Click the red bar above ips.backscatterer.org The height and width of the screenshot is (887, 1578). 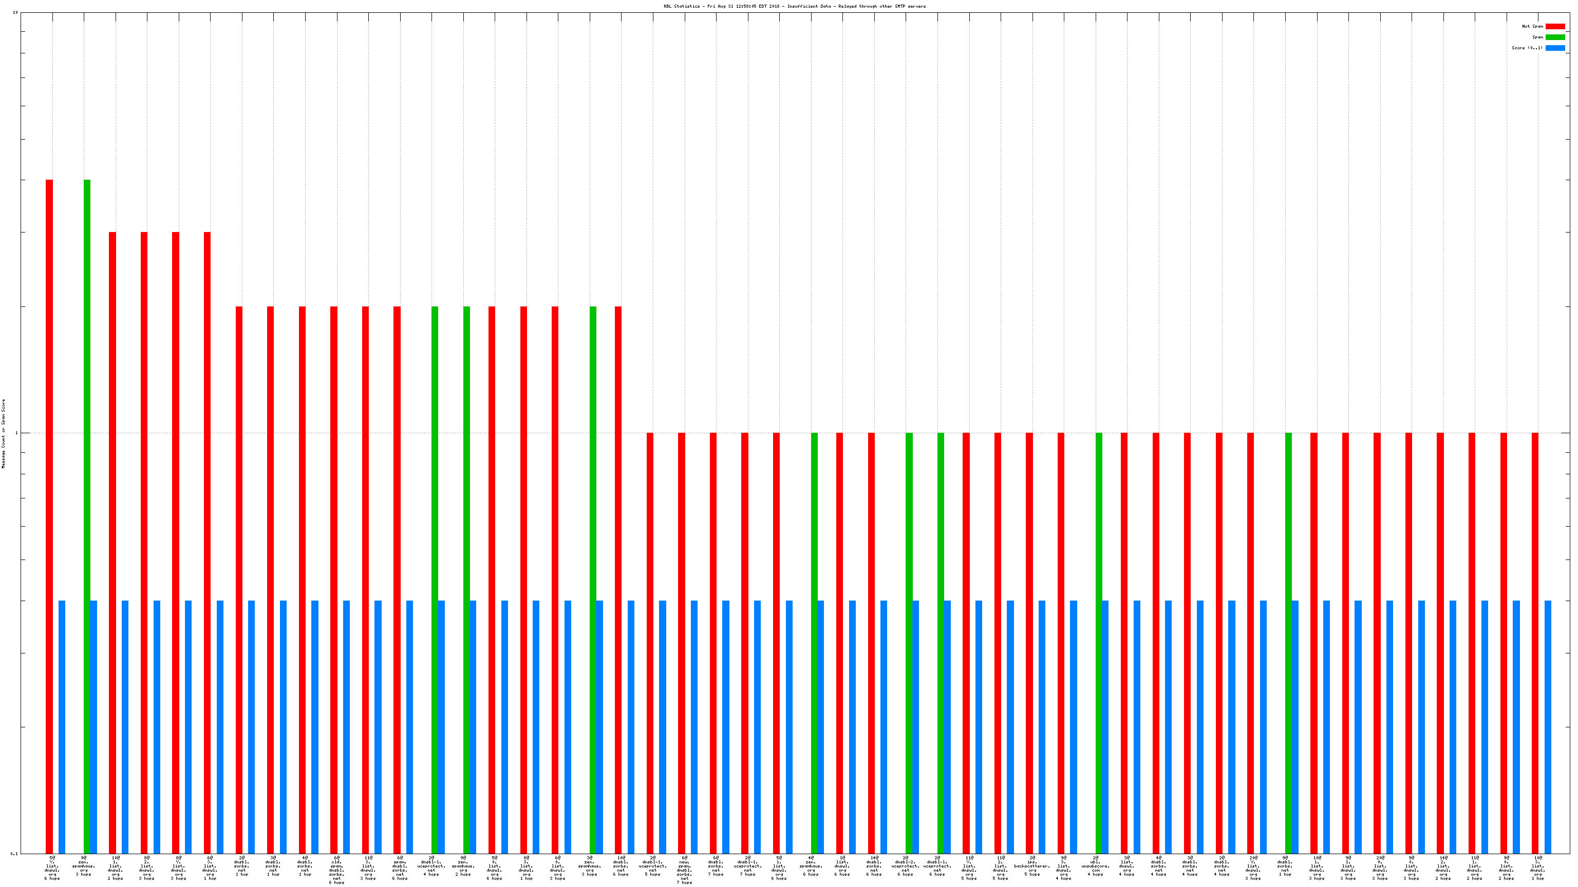click(1029, 643)
